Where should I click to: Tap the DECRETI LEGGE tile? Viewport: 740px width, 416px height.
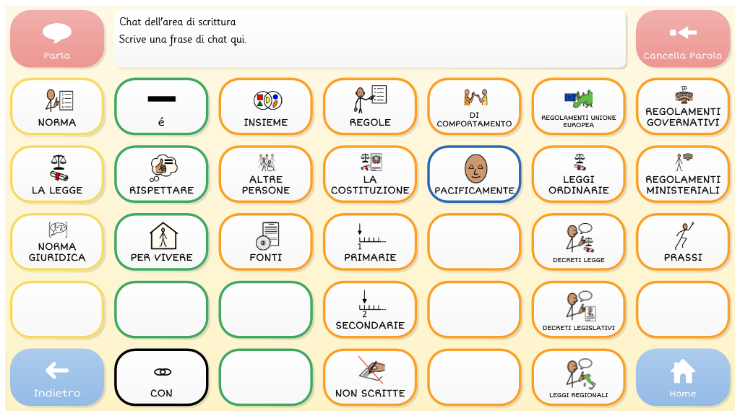click(578, 242)
